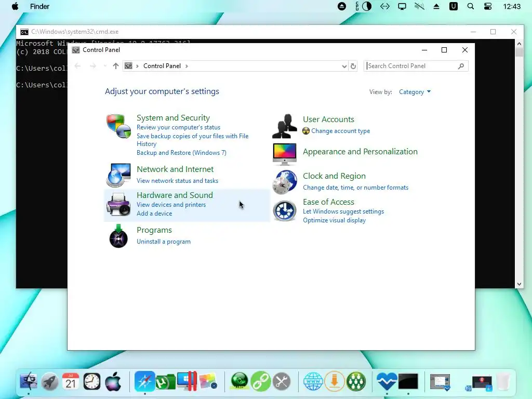Open the wrench and screwdriver tools icon

pyautogui.click(x=282, y=381)
